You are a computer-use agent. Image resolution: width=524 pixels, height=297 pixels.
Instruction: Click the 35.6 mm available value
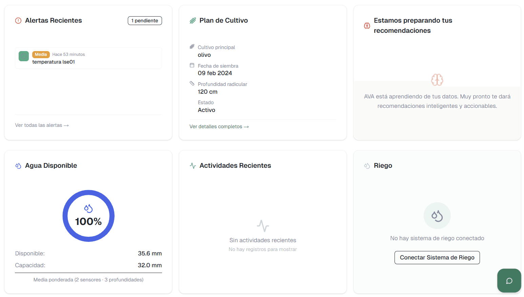[150, 253]
